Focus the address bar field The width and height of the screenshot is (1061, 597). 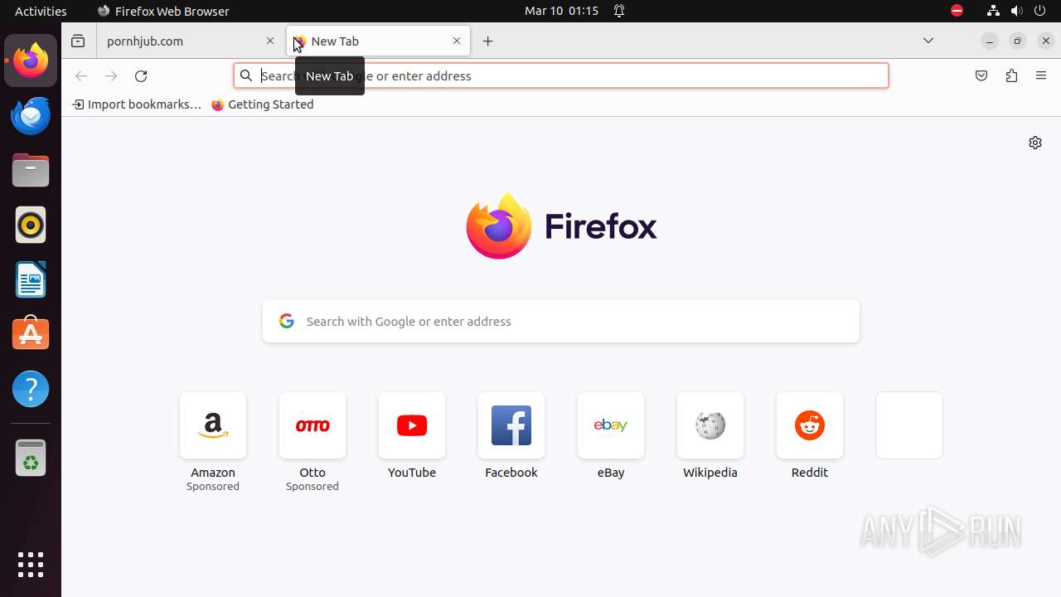(x=561, y=75)
